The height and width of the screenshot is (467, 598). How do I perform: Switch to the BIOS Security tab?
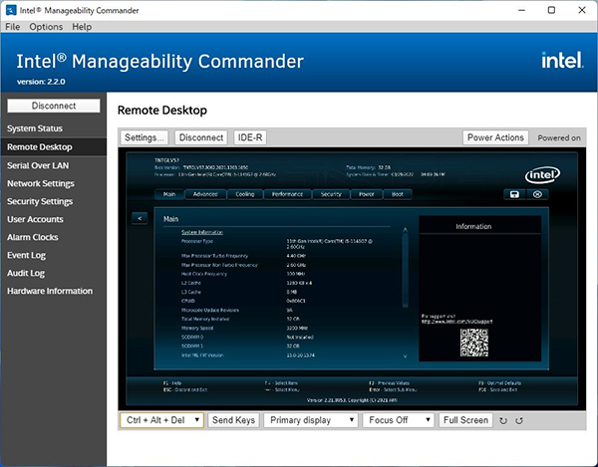(x=331, y=194)
